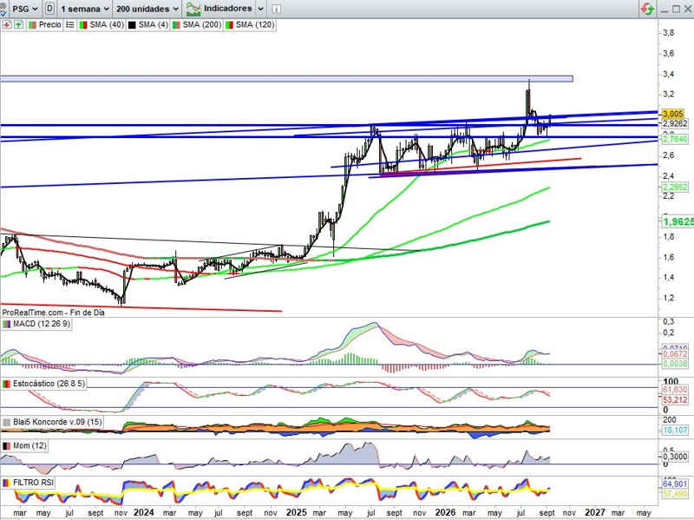Select the Precio label tab
This screenshot has height=520, width=694.
point(49,25)
